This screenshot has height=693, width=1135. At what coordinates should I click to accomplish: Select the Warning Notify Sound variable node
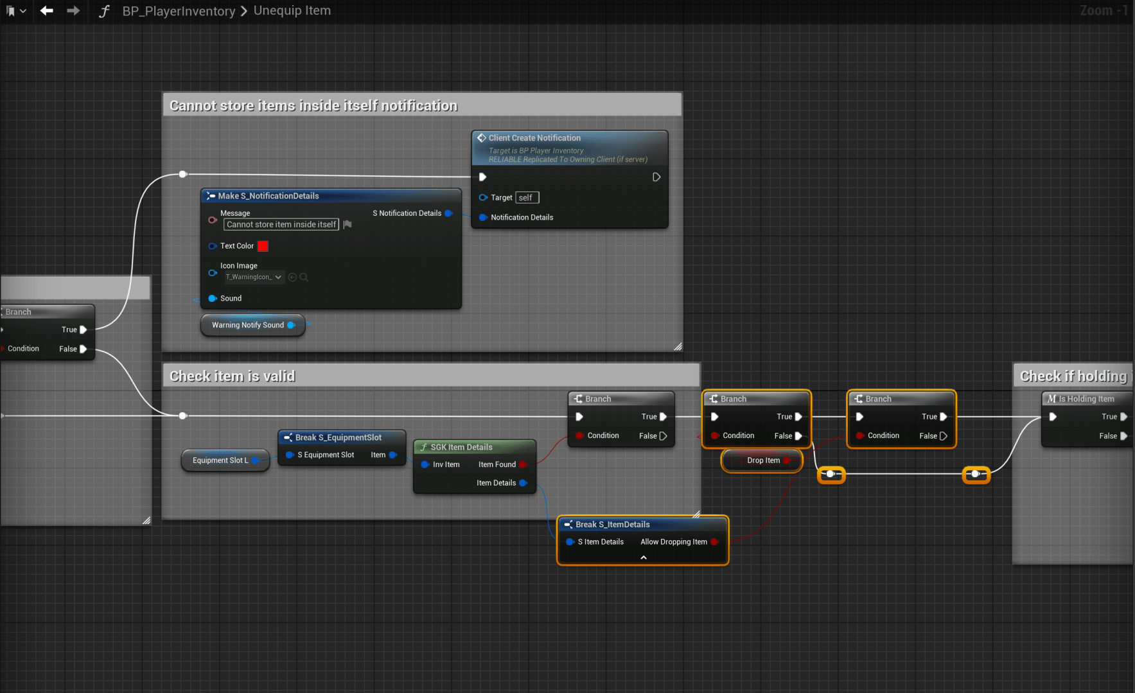(x=247, y=325)
